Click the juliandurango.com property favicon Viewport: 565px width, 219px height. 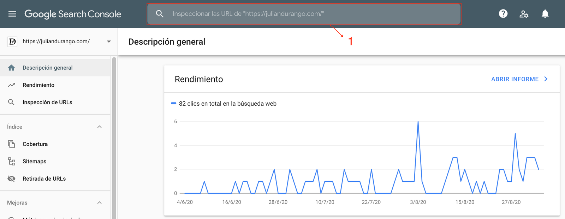pyautogui.click(x=12, y=42)
